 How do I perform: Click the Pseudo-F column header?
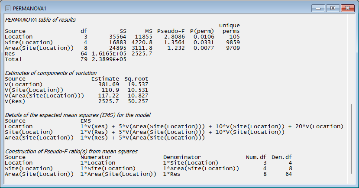click(170, 31)
